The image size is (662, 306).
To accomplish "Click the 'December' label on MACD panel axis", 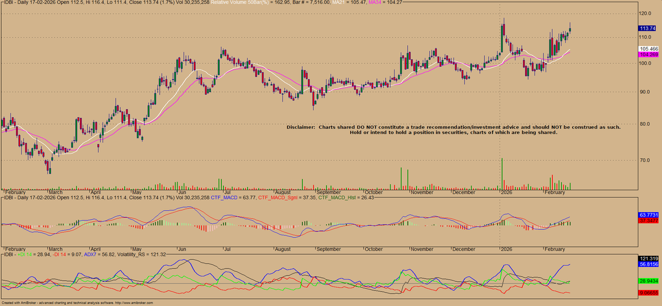I will 464,249.
